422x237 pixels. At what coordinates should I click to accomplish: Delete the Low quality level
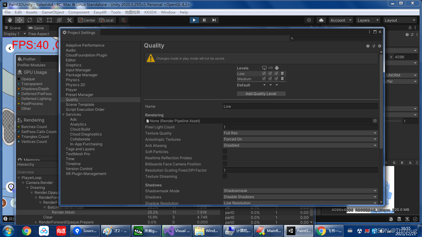tap(282, 73)
